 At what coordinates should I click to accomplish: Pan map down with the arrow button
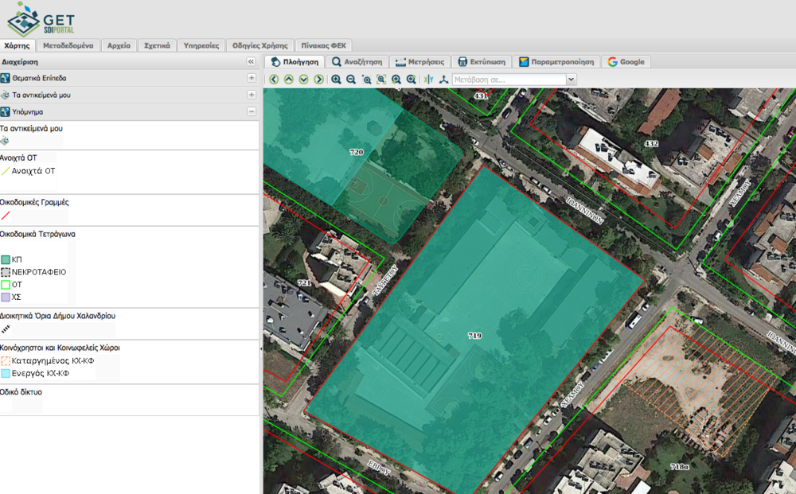tap(304, 80)
